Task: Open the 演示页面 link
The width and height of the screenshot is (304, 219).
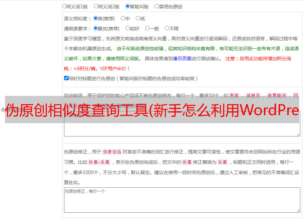Action: pos(182,59)
